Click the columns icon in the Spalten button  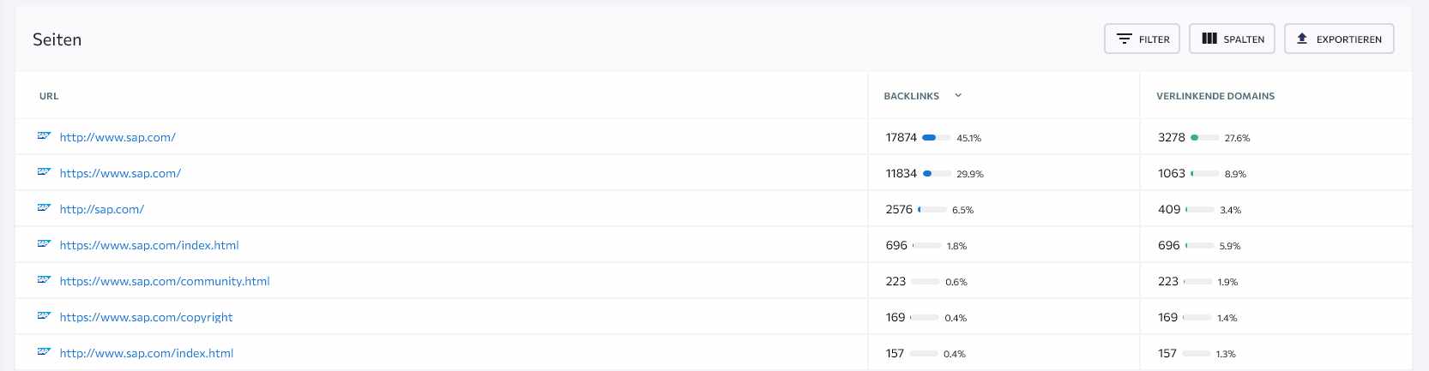[x=1209, y=39]
